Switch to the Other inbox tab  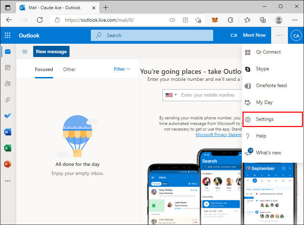(x=70, y=69)
